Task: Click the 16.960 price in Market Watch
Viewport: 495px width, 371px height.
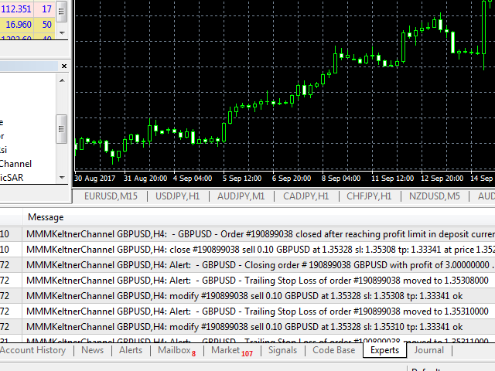Action: pyautogui.click(x=19, y=24)
